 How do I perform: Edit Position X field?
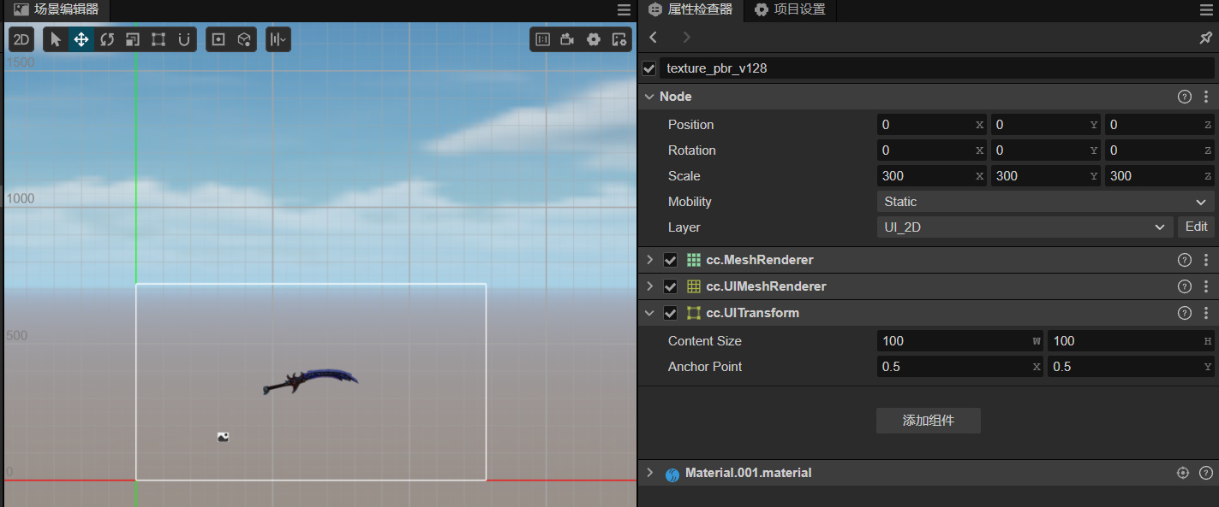[932, 125]
